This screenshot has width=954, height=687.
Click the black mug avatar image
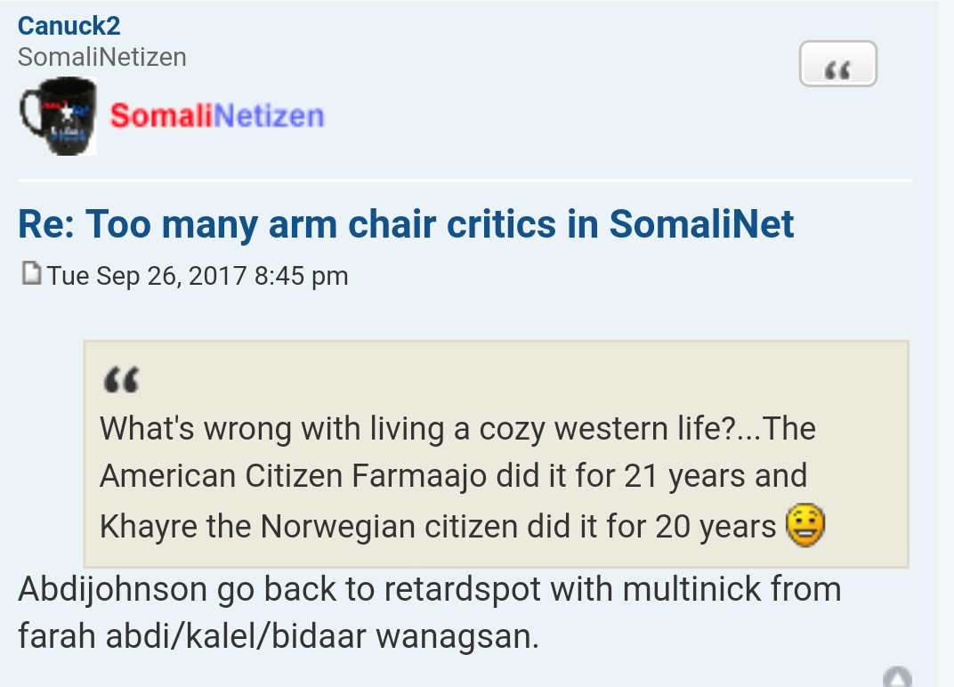coord(58,117)
